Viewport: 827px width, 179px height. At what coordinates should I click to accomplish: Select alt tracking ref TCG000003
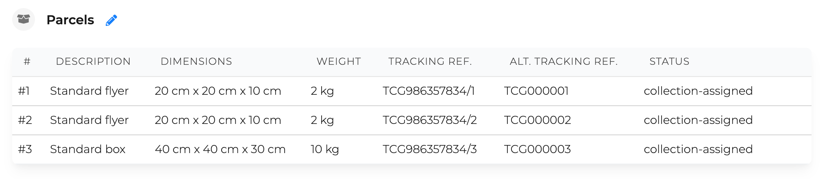pos(538,149)
